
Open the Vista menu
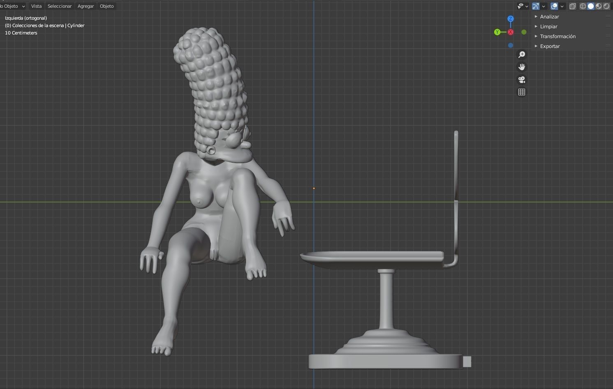36,6
